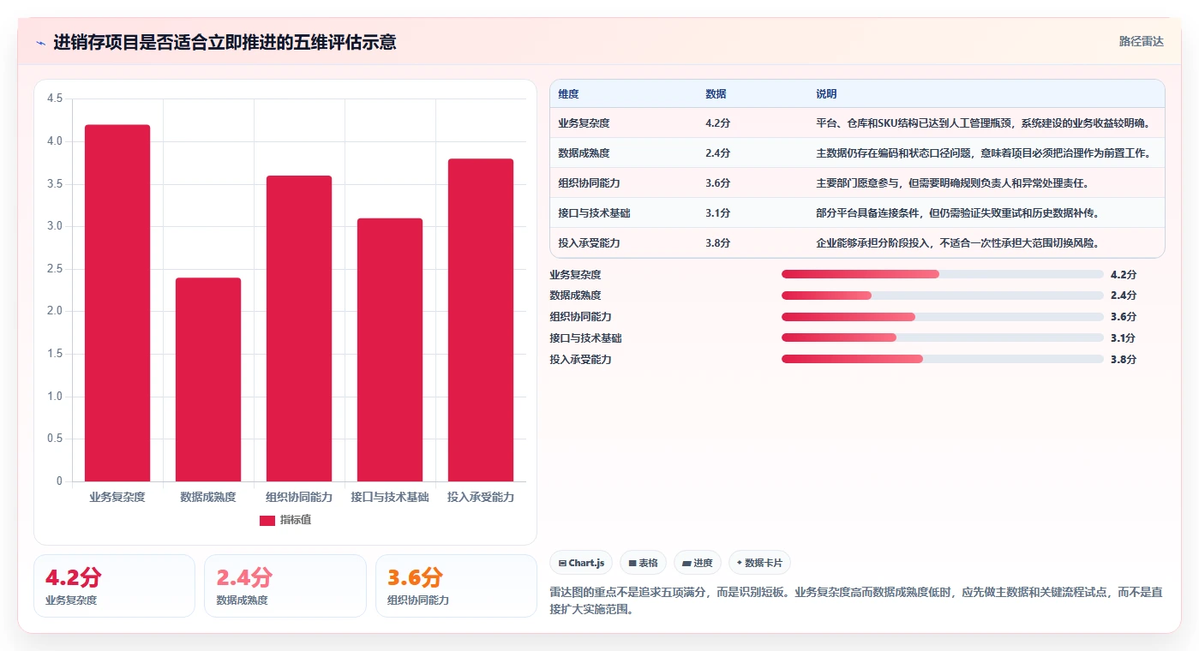The image size is (1199, 651).
Task: Click the 接口与技术基础 x-axis label
Action: pyautogui.click(x=390, y=497)
